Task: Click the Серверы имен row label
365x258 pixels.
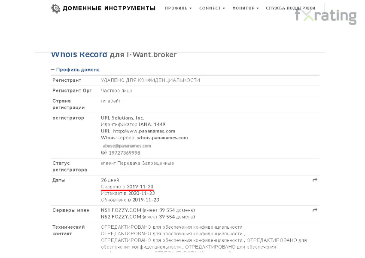Action: point(71,210)
